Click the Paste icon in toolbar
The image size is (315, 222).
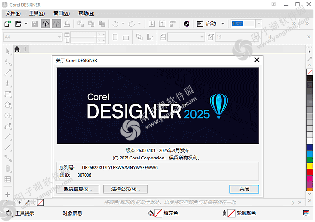tap(102, 24)
